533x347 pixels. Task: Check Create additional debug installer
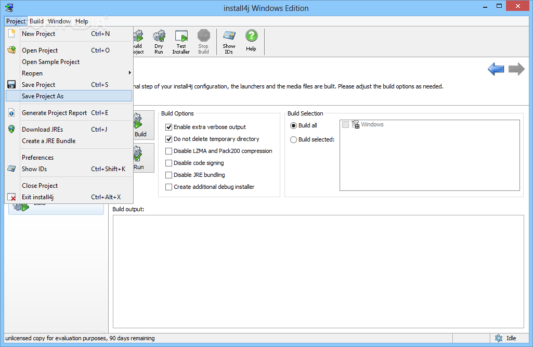coord(168,187)
